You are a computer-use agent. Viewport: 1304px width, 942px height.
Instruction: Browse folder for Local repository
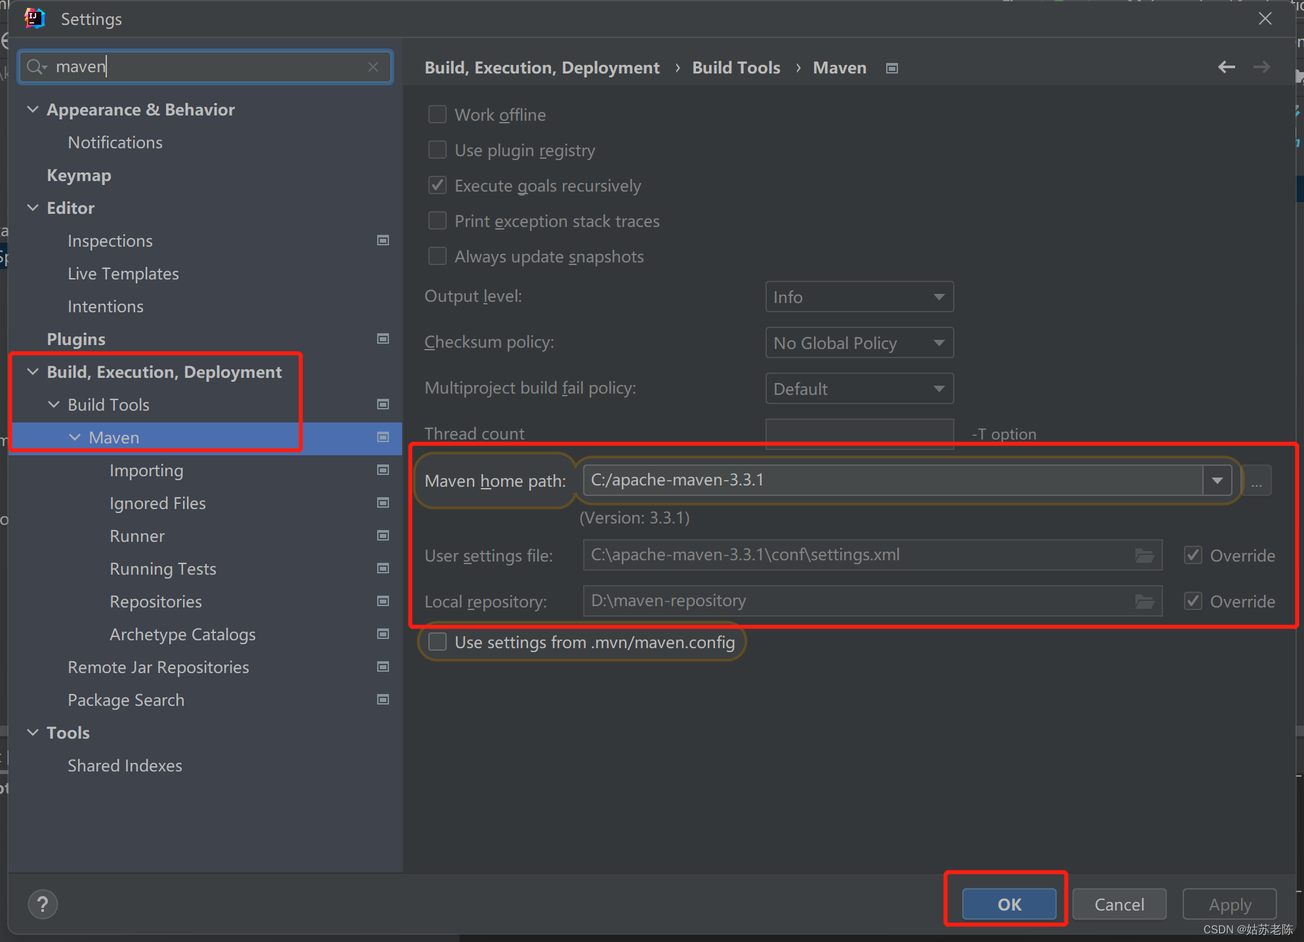[x=1145, y=602]
